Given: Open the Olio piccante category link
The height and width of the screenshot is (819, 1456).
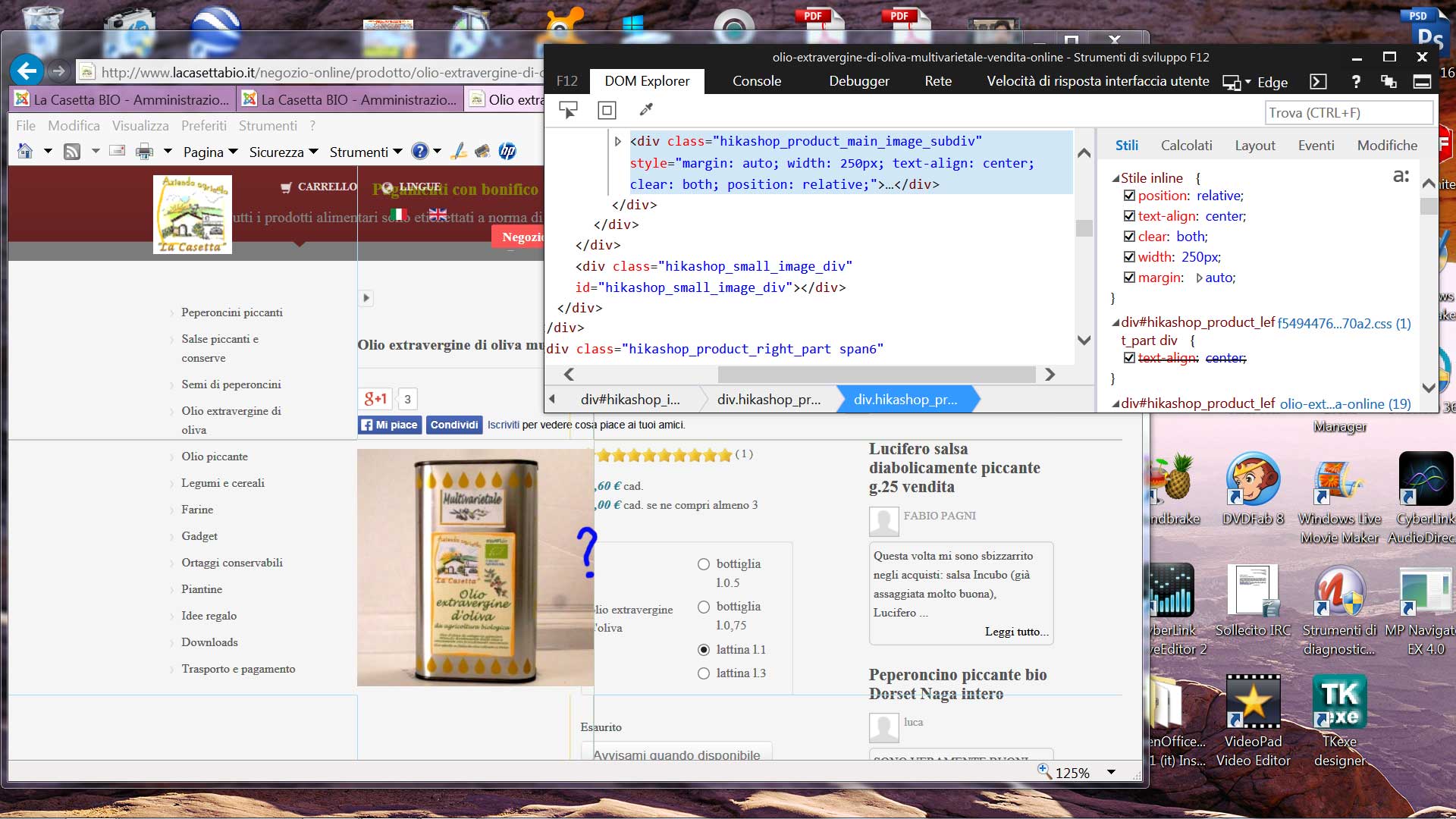Looking at the screenshot, I should tap(215, 457).
